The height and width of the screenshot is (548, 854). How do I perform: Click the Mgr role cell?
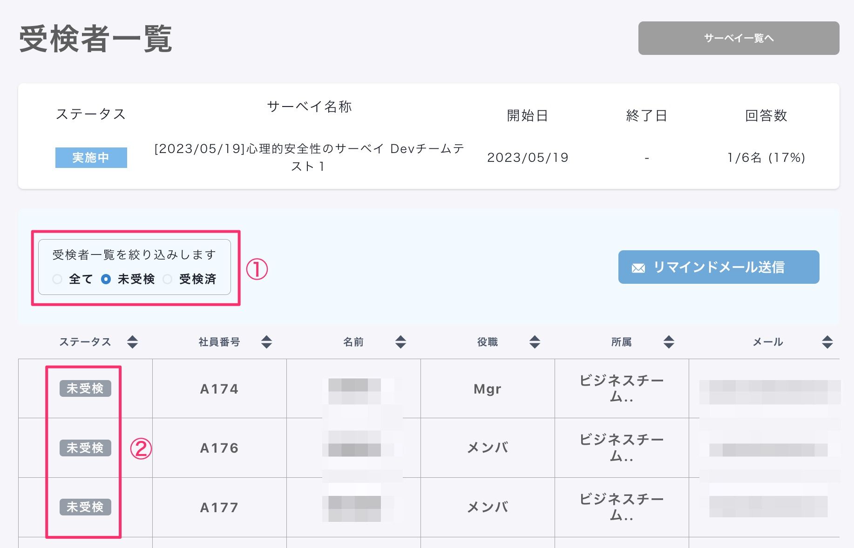[487, 389]
